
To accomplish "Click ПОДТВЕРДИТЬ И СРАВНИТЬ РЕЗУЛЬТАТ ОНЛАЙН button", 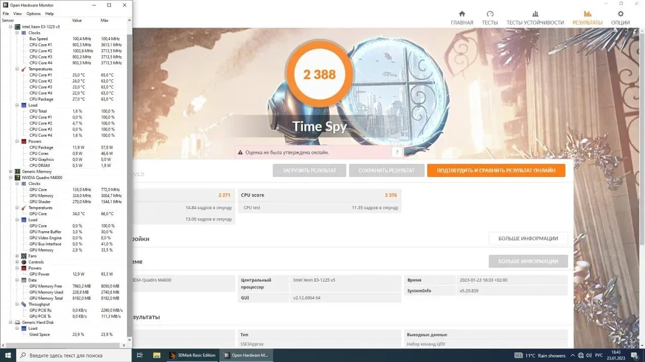I will coord(496,171).
